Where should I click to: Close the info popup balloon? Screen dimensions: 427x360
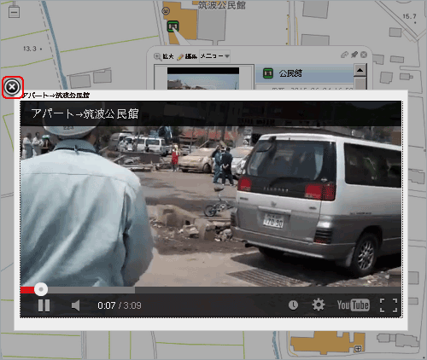(364, 55)
